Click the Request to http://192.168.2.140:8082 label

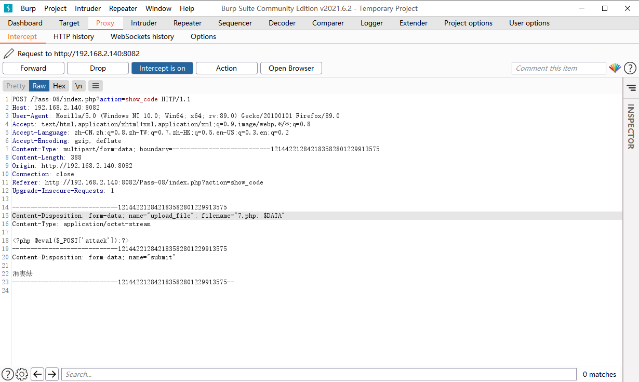click(78, 54)
